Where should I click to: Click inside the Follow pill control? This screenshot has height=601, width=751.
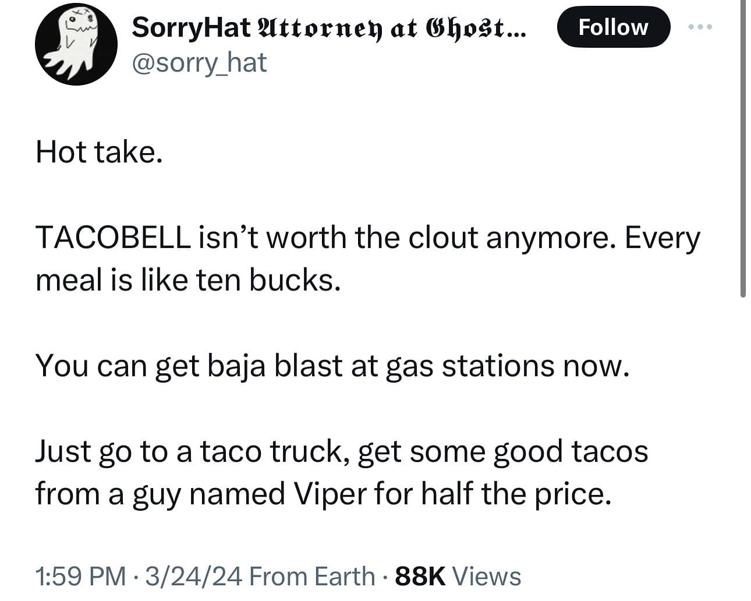point(612,26)
